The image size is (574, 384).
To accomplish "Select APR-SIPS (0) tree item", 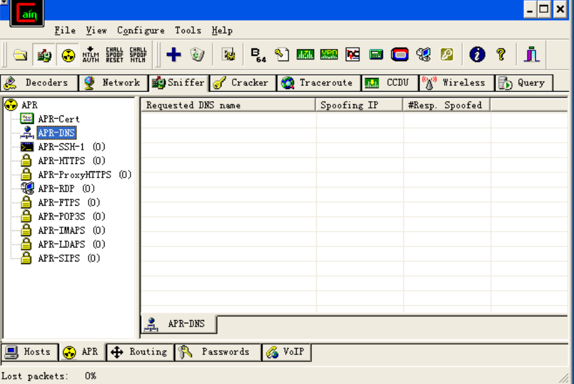I will [x=69, y=258].
